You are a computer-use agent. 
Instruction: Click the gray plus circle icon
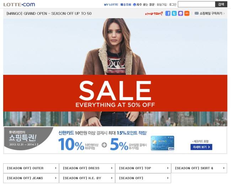(104, 145)
